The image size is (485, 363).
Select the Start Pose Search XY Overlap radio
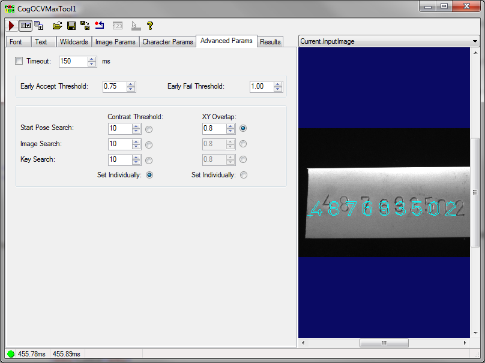pos(242,128)
